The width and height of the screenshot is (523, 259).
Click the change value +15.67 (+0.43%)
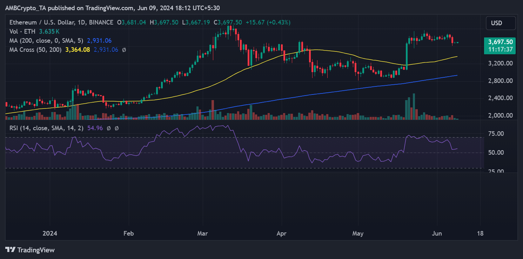[268, 22]
